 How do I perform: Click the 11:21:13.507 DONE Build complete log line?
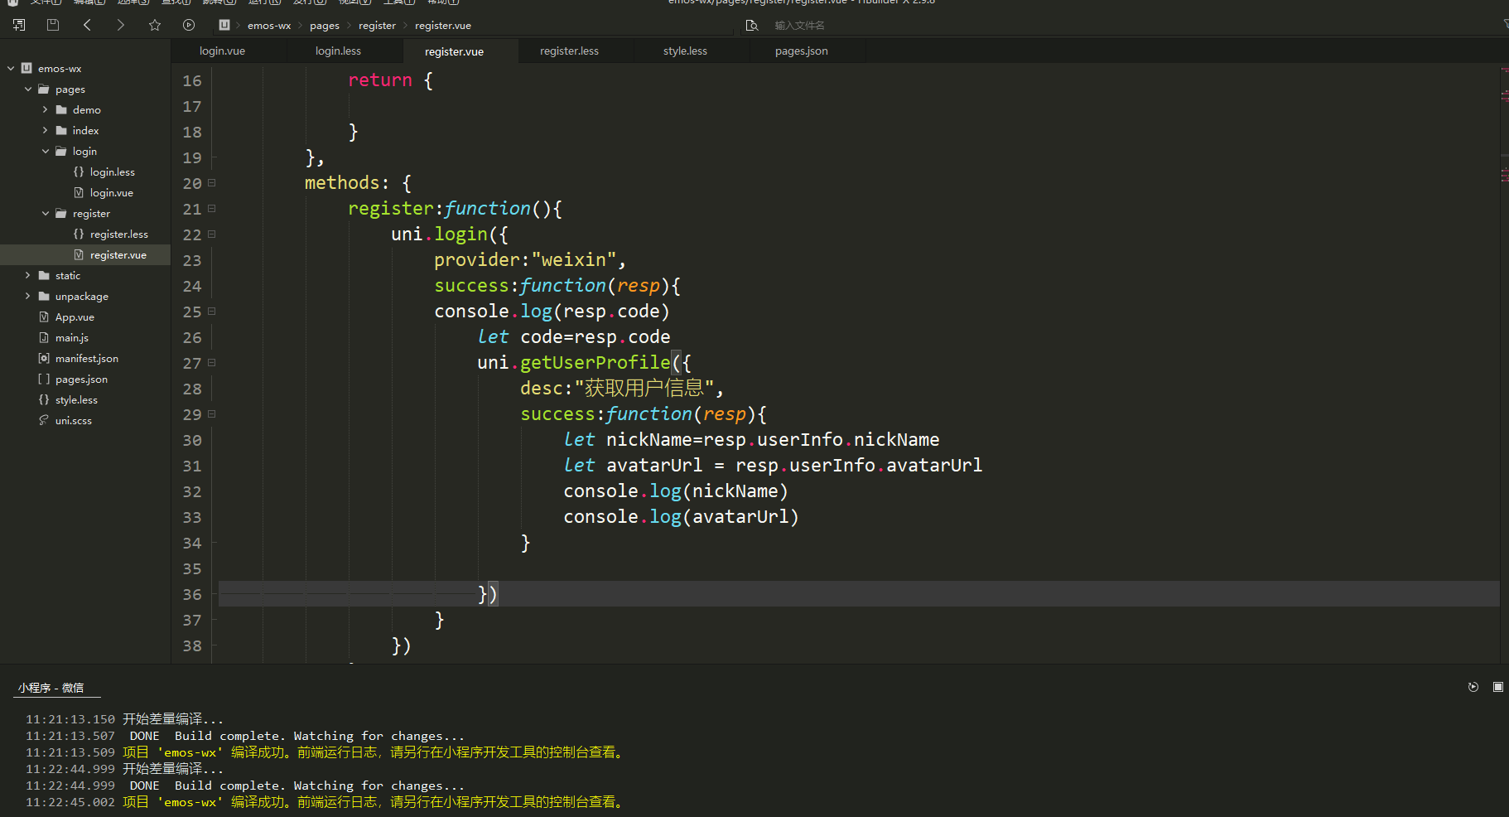245,736
